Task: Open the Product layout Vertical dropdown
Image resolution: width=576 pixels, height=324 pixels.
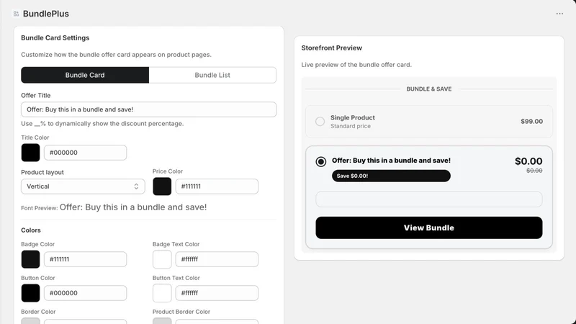Action: pos(83,186)
